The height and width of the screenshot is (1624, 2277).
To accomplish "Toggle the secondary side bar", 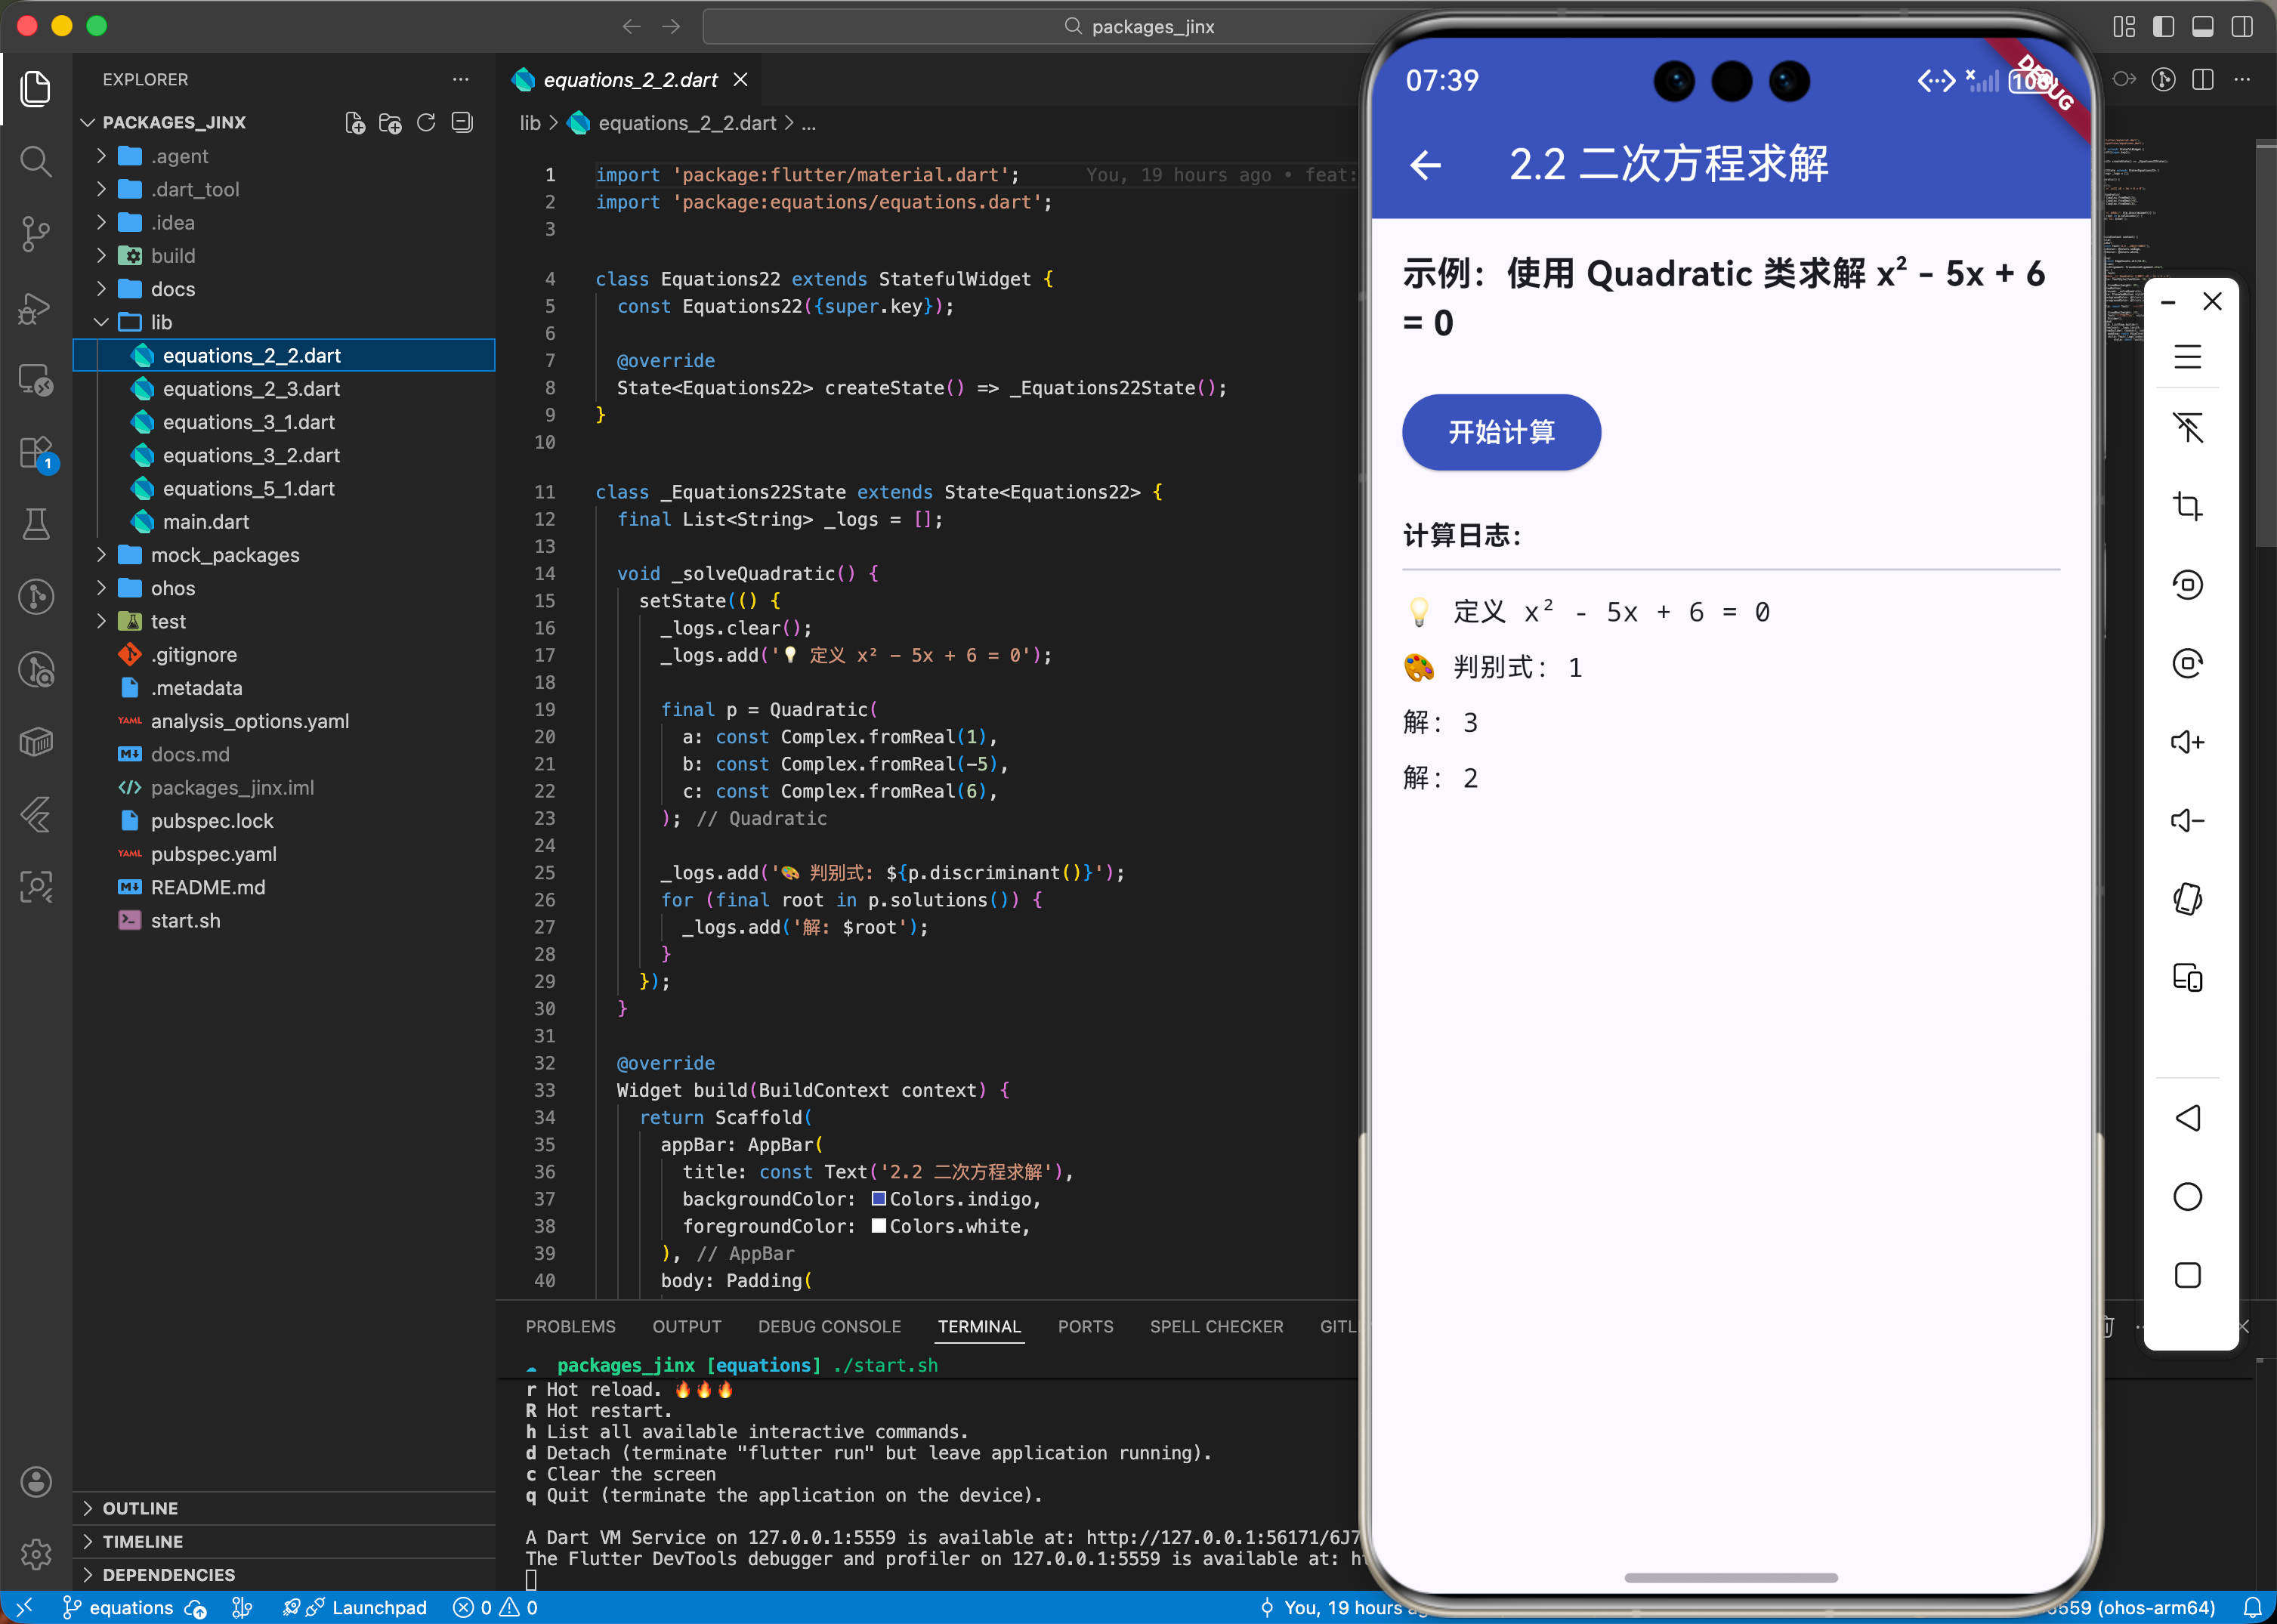I will pos(2242,26).
